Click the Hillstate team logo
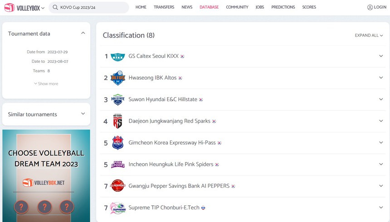The height and width of the screenshot is (222, 390). 118,99
